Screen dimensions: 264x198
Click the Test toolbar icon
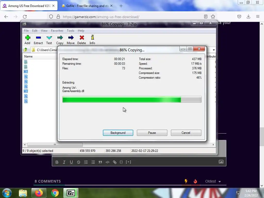click(49, 39)
